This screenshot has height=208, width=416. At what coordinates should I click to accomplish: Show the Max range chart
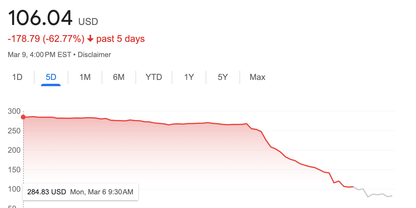tap(257, 77)
